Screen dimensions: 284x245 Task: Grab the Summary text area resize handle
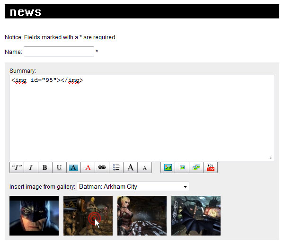coord(271,157)
